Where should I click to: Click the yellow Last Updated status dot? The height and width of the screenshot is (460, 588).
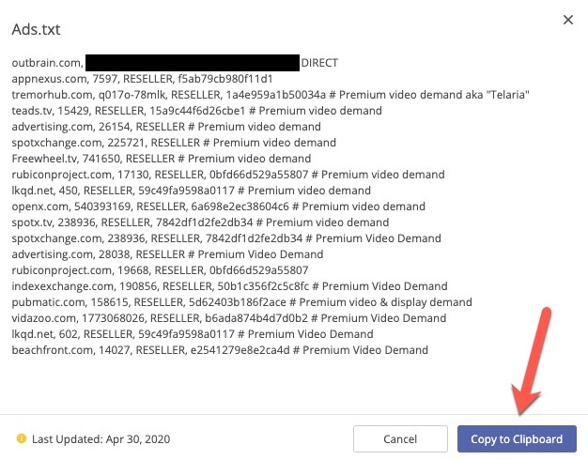tap(21, 439)
